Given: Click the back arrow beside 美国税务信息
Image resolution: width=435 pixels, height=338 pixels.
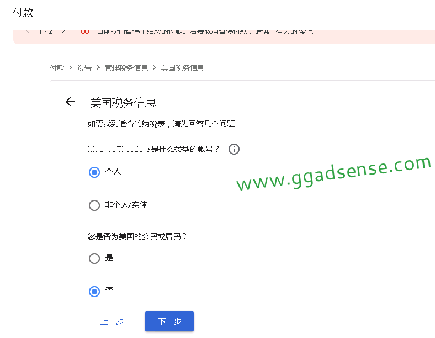Looking at the screenshot, I should (70, 102).
